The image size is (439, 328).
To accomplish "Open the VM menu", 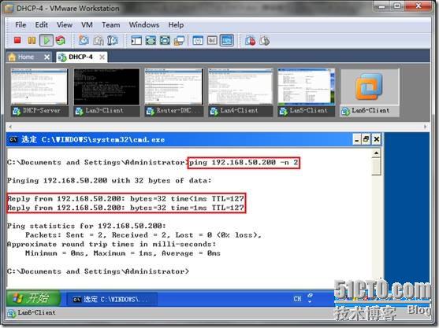I will (x=87, y=25).
